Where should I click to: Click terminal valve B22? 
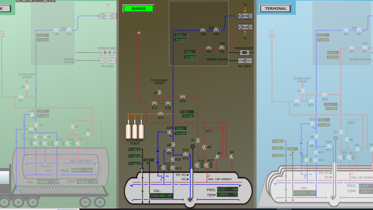pyautogui.click(x=325, y=95)
